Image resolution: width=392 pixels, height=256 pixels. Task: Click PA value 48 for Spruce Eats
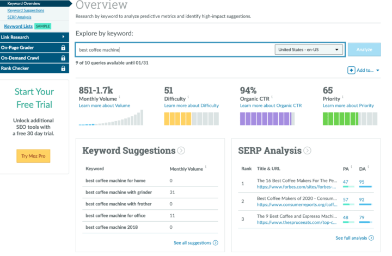click(x=346, y=217)
